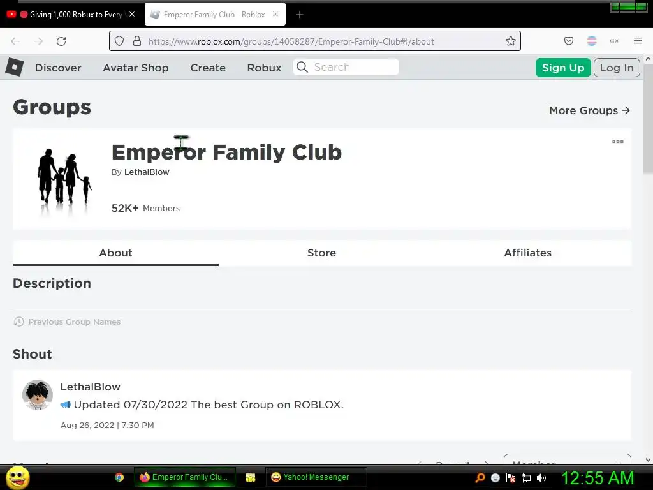The image size is (653, 490).
Task: Click the search magnifier in system tray
Action: click(x=480, y=477)
